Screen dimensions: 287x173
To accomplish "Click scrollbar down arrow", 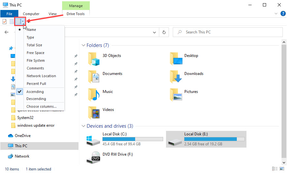I will point(284,163).
